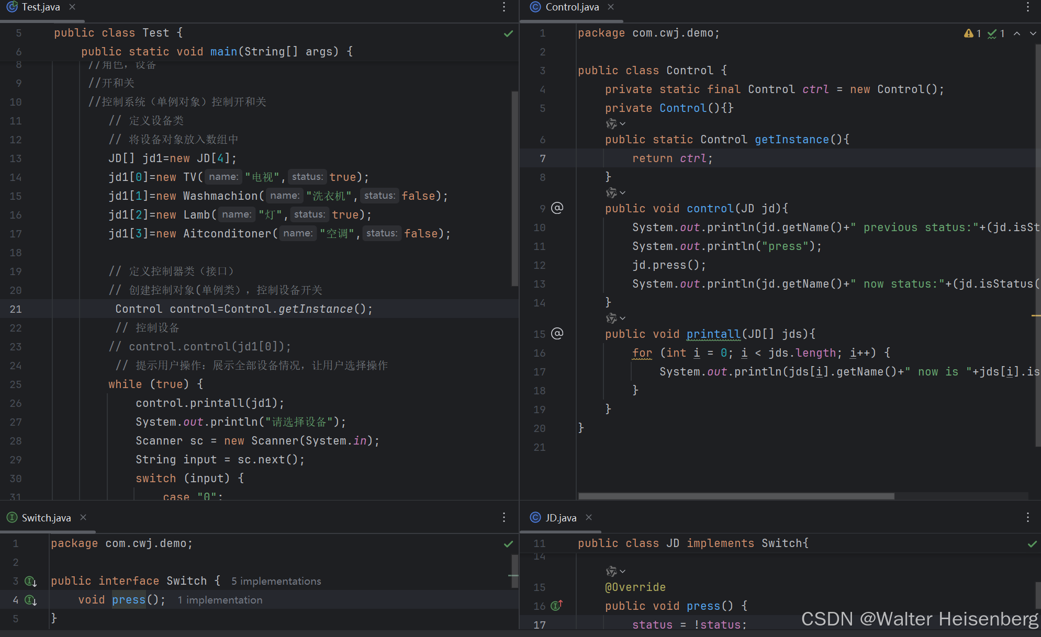This screenshot has height=637, width=1041.
Task: Open the three-dot menu in the Test.java pane
Action: point(504,7)
